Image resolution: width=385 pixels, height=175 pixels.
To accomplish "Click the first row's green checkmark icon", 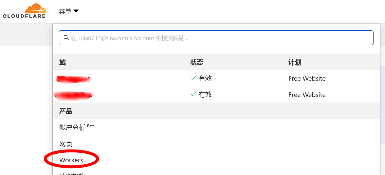I will point(193,78).
